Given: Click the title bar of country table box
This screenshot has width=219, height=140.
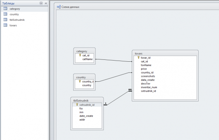Looking at the screenshot, I should [x=84, y=77].
